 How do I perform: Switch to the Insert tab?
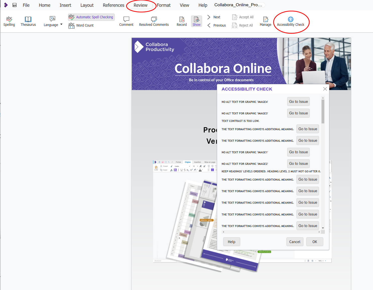pyautogui.click(x=65, y=5)
